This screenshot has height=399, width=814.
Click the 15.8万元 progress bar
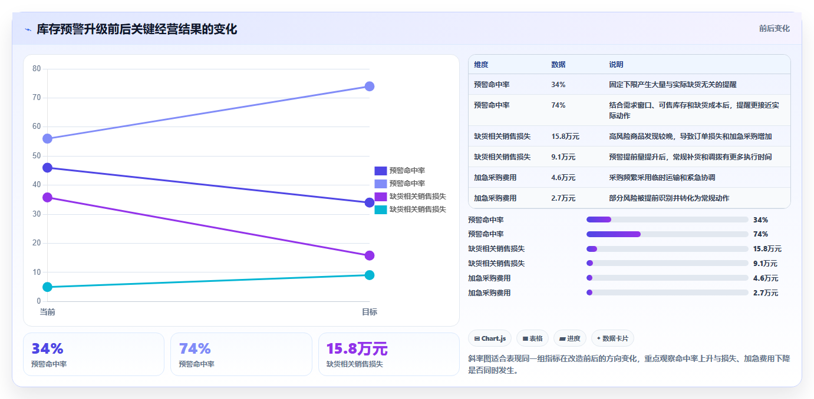(667, 249)
